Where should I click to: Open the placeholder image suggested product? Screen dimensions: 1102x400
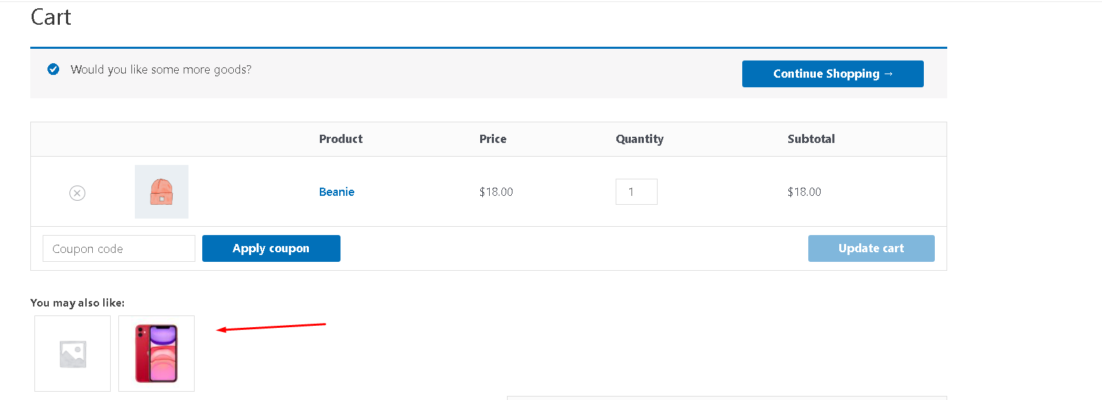point(72,353)
